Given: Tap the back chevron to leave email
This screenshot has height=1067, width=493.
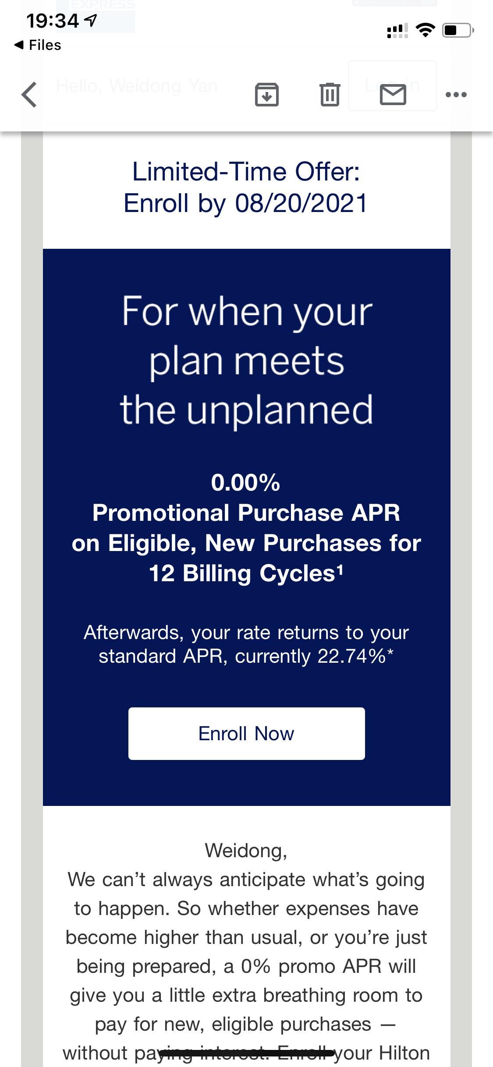Looking at the screenshot, I should pos(29,95).
